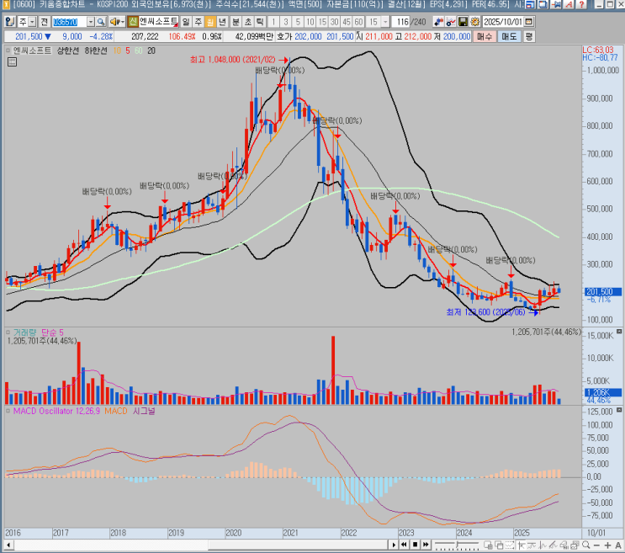Toggle the daily (일) period button
The width and height of the screenshot is (625, 553).
(186, 22)
